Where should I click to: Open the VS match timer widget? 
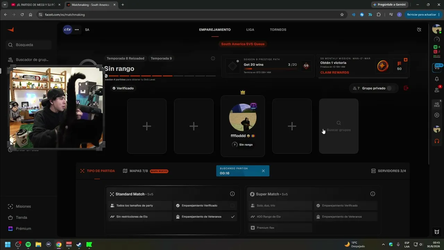(437, 67)
